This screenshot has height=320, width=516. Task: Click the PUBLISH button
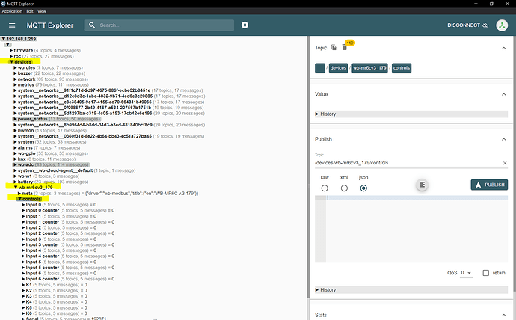[489, 185]
